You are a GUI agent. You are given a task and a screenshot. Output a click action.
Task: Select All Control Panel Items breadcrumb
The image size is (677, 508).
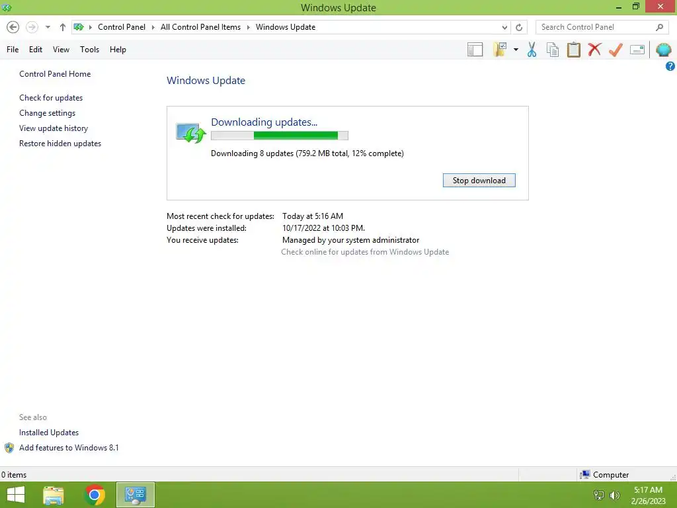[201, 27]
